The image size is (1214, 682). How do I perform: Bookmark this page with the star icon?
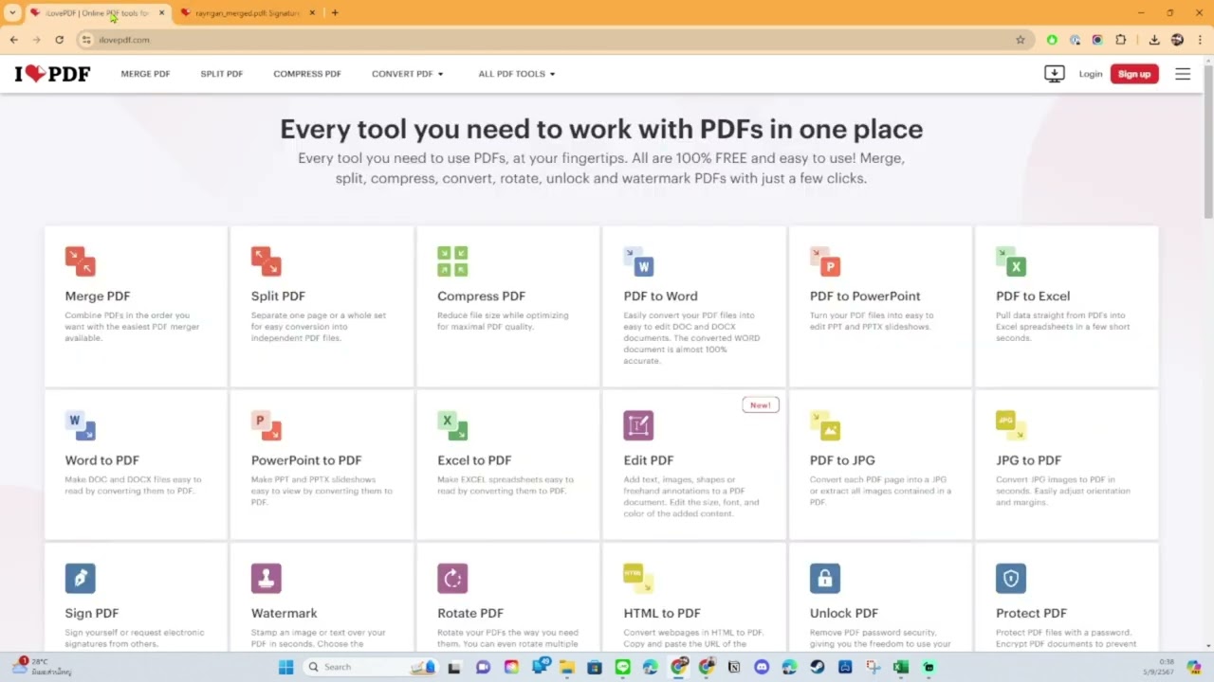click(1021, 40)
